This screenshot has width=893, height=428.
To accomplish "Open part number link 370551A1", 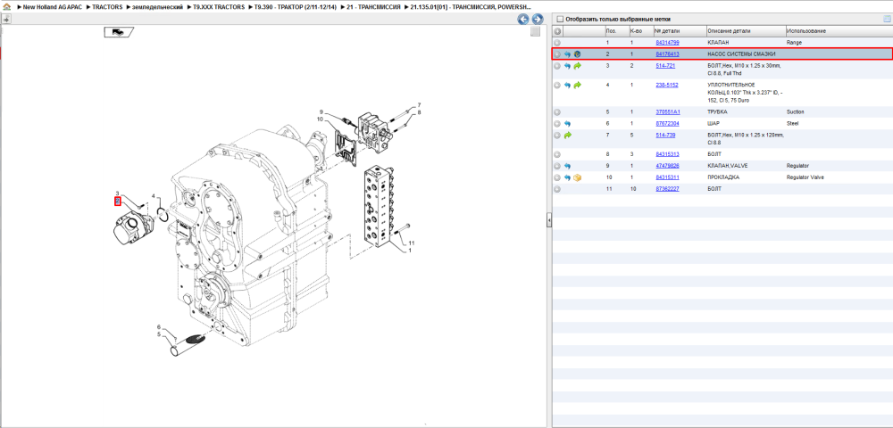I will (667, 112).
